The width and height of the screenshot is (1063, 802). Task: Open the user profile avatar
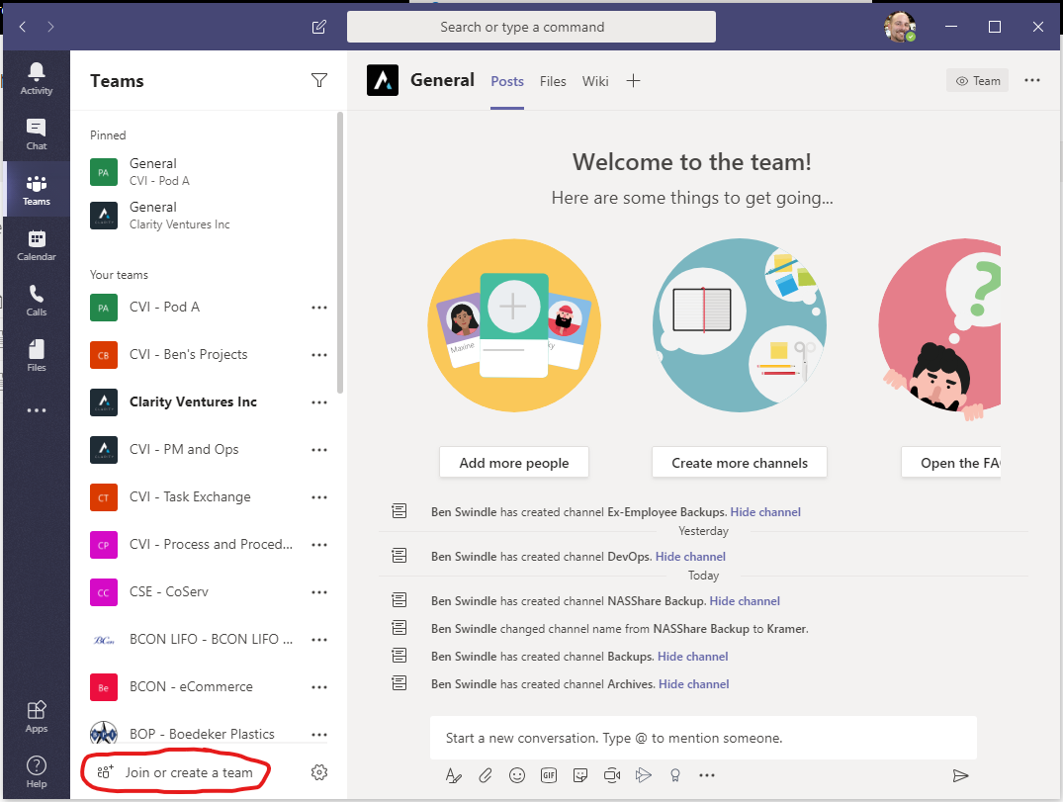(900, 27)
